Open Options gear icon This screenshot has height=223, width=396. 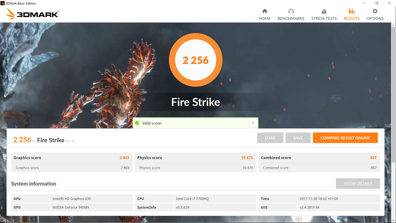(375, 11)
